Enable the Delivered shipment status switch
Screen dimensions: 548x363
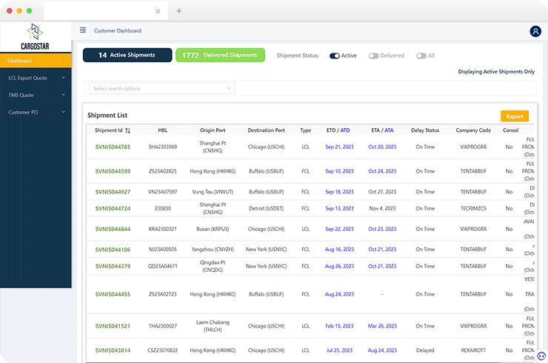pyautogui.click(x=373, y=56)
